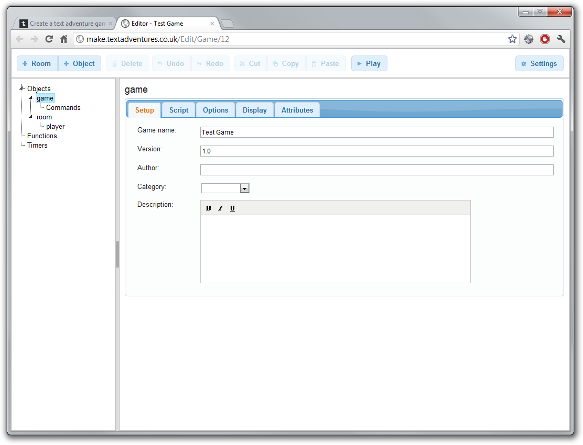583x445 pixels.
Task: Open the browser wrench menu
Action: 561,39
